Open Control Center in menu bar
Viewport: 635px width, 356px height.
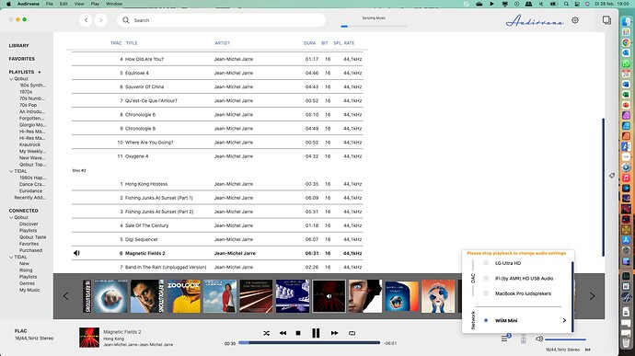(x=577, y=4)
